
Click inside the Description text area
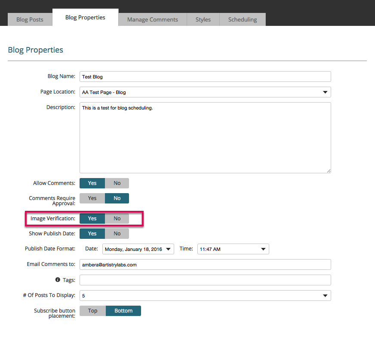point(205,138)
